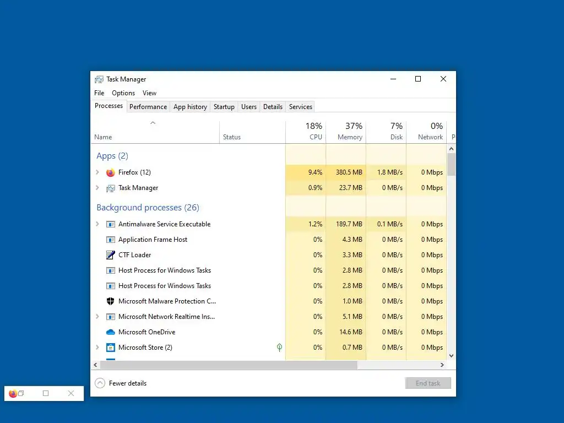The image size is (564, 423).
Task: Sort by the Memory column header
Action: point(346,132)
